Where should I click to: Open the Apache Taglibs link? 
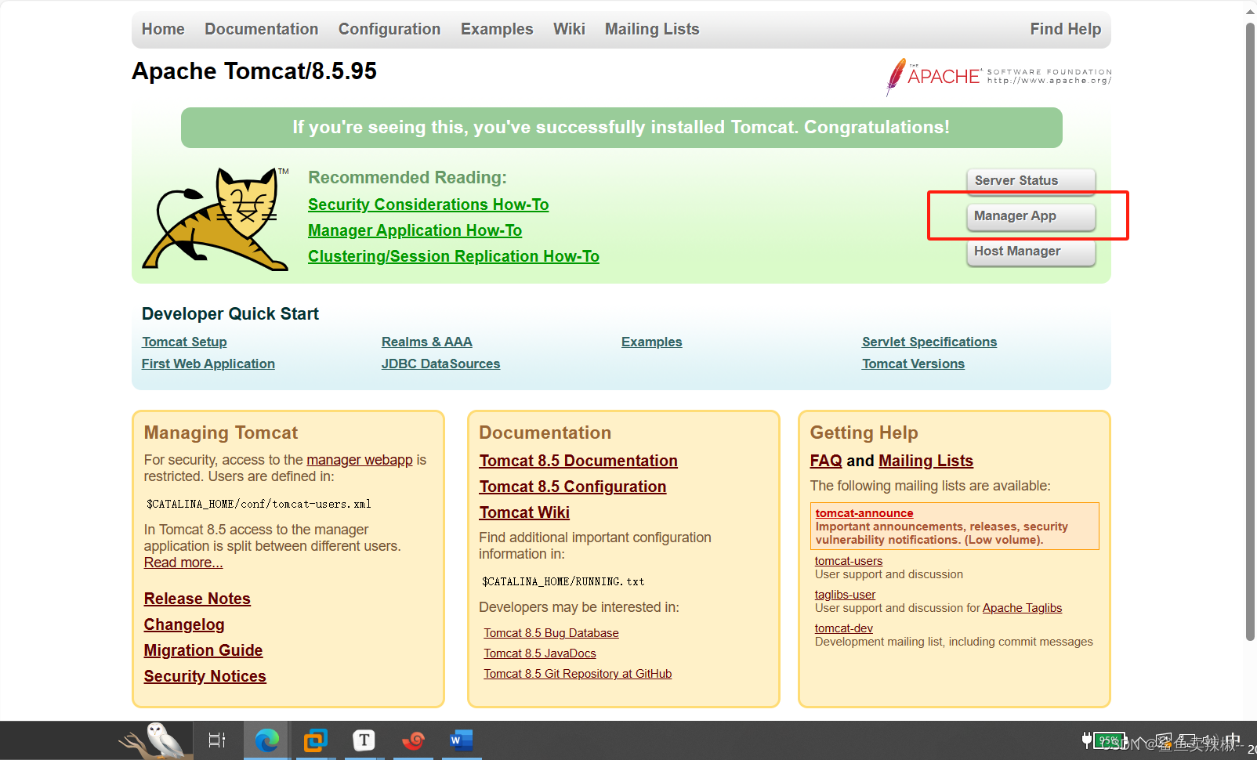point(1023,608)
